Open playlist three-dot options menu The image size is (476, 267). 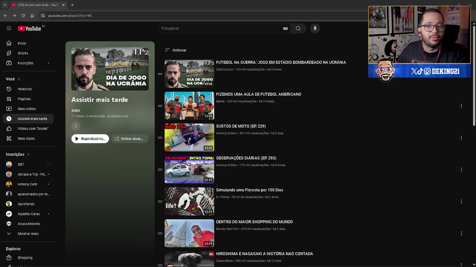coord(75,126)
